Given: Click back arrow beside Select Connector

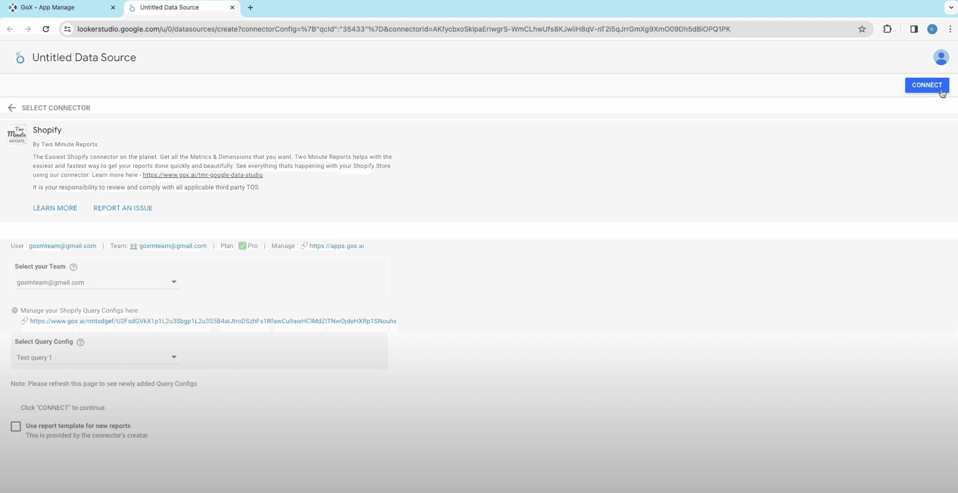Looking at the screenshot, I should (x=12, y=108).
